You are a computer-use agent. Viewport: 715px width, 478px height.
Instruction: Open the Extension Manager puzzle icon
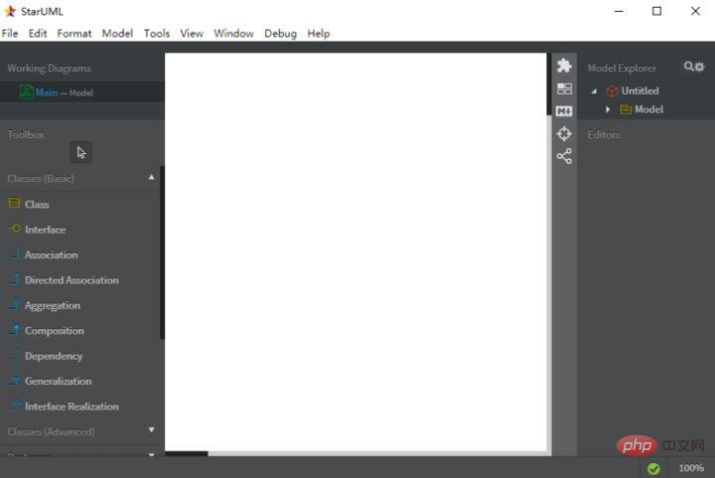[564, 66]
